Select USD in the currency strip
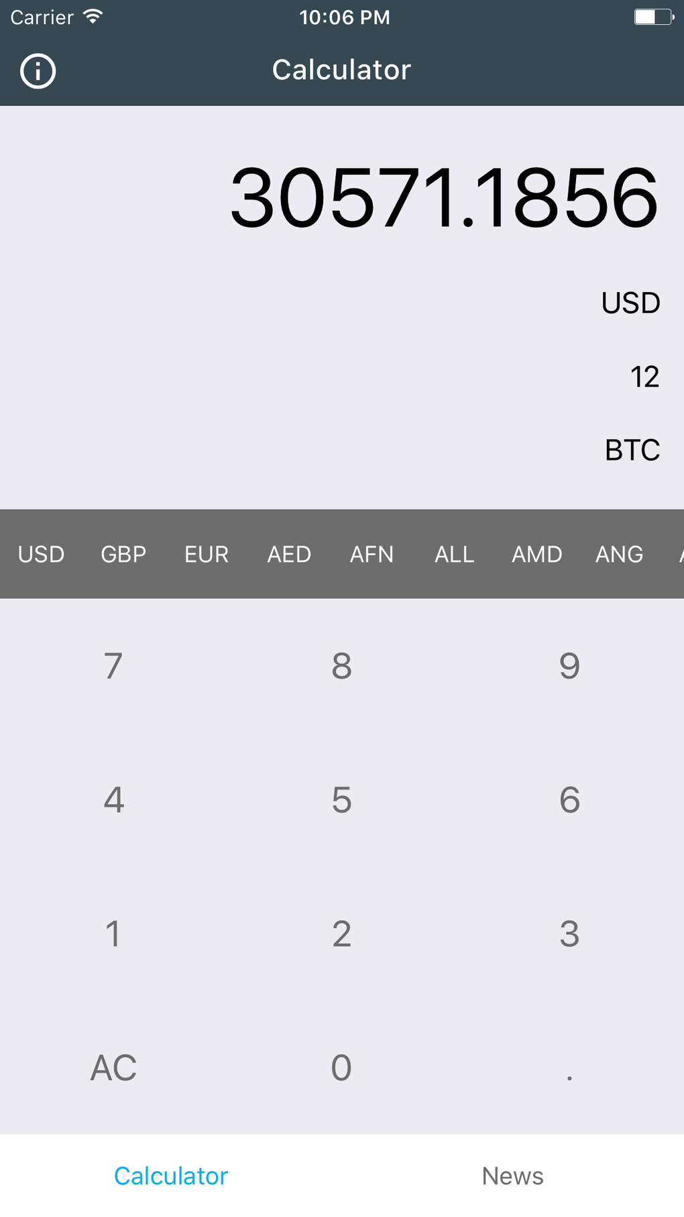 point(41,554)
